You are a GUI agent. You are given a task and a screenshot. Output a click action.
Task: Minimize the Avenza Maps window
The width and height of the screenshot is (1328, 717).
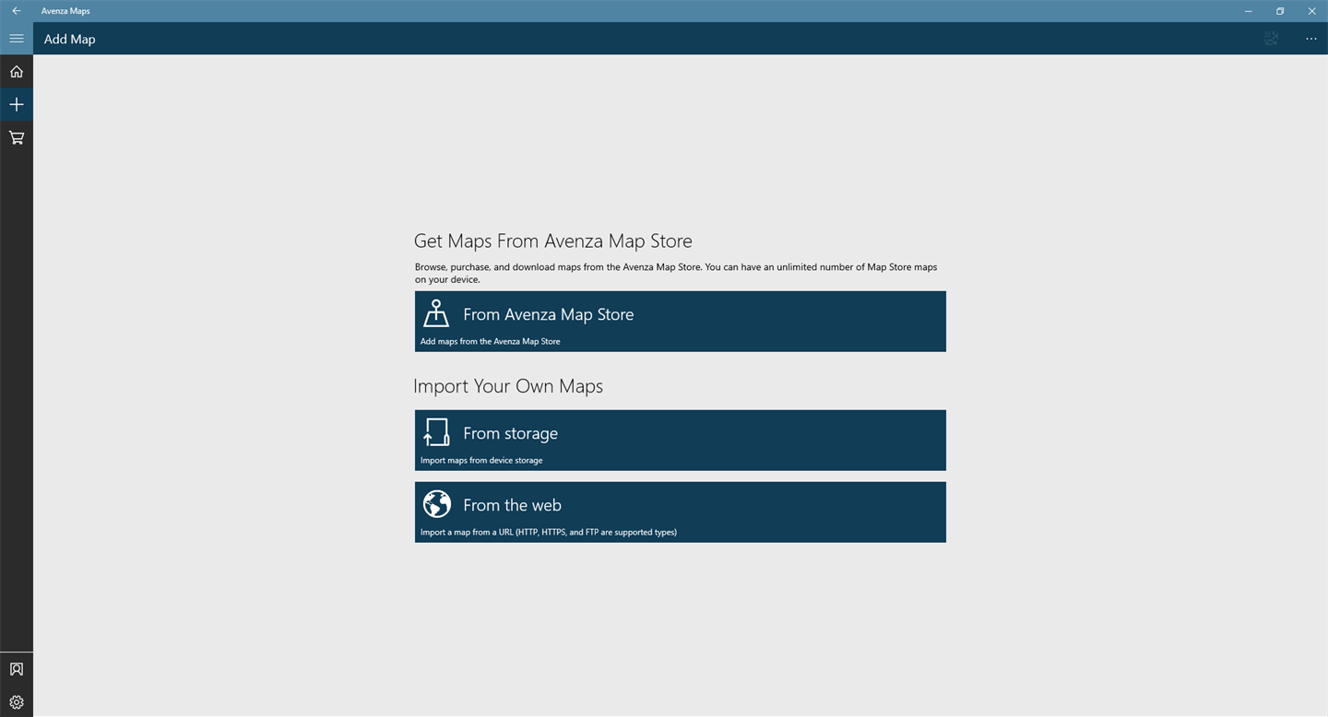pyautogui.click(x=1249, y=11)
